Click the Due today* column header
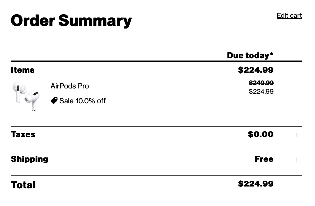This screenshot has width=315, height=206. coord(250,55)
